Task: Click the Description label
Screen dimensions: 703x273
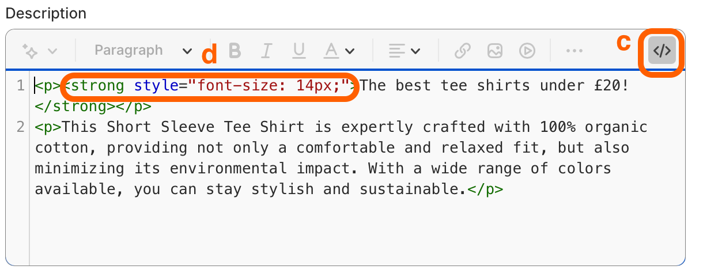Action: coord(46,13)
